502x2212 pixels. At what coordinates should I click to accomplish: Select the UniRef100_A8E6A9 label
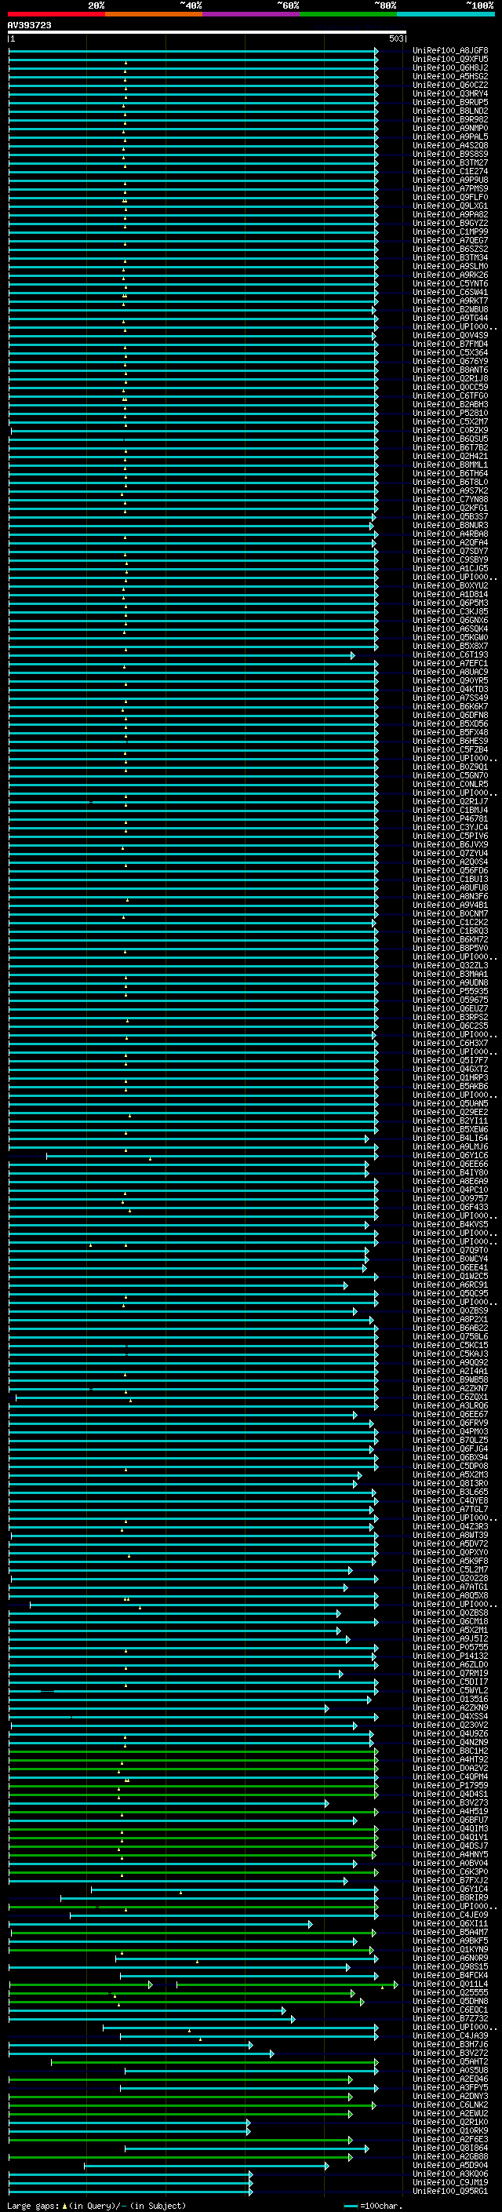click(x=450, y=1182)
